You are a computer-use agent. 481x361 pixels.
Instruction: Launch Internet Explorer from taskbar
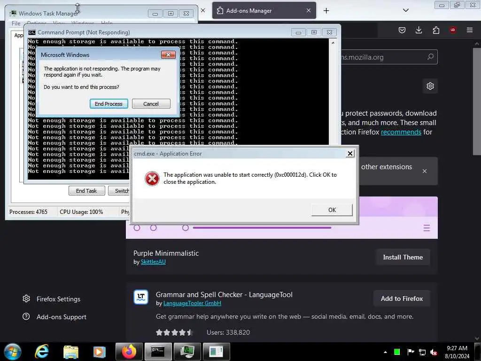tap(42, 352)
